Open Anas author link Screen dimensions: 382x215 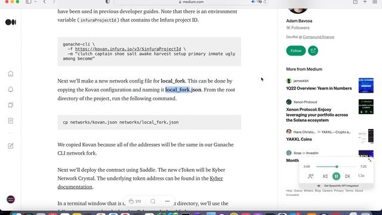pos(297,153)
